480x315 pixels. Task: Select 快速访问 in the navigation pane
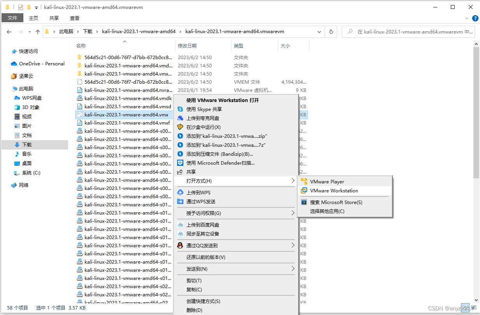click(x=28, y=51)
